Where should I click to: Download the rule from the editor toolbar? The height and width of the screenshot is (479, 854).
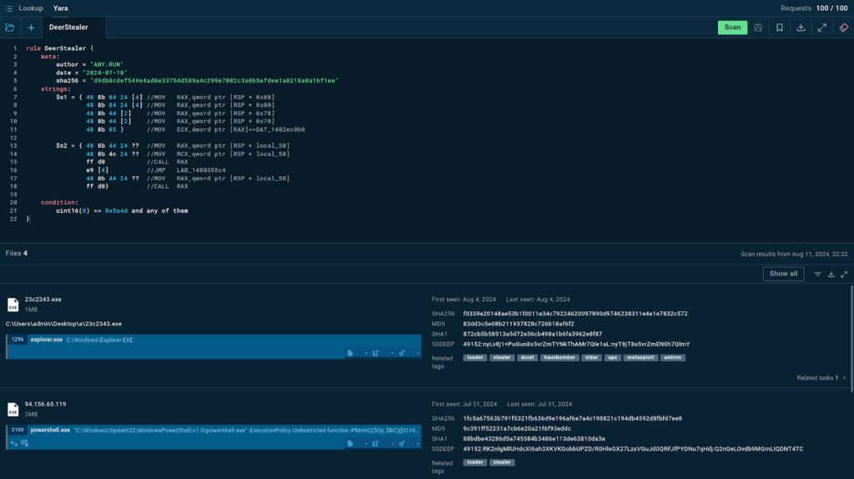click(x=801, y=28)
